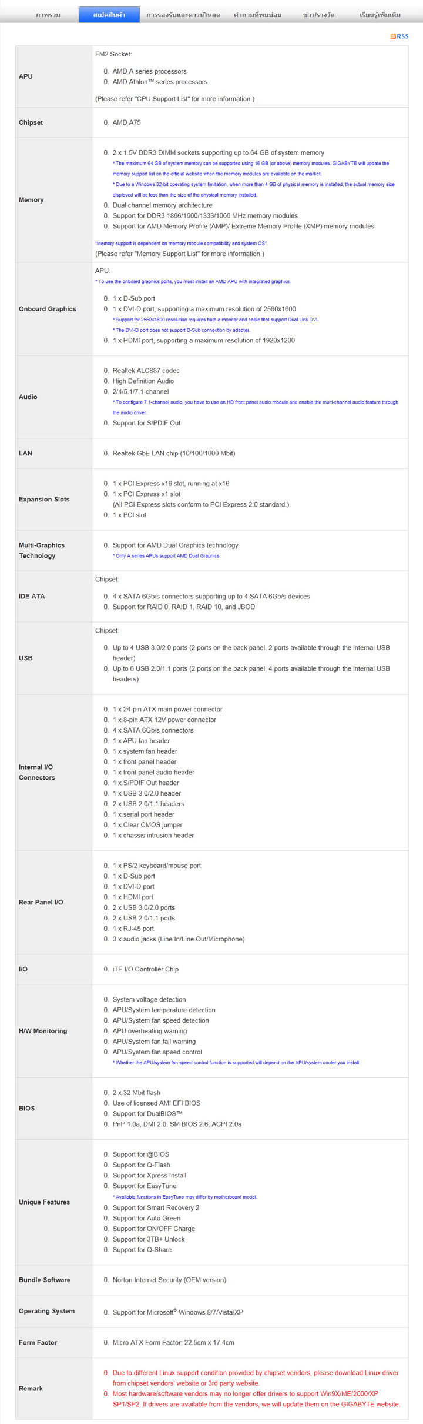The height and width of the screenshot is (1424, 423).
Task: Select the สเปคสินค้า tab
Action: coord(109,15)
